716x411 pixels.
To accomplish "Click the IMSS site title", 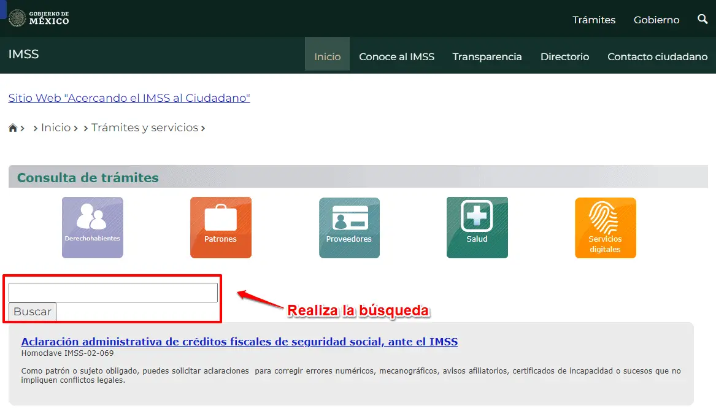I will pyautogui.click(x=24, y=54).
